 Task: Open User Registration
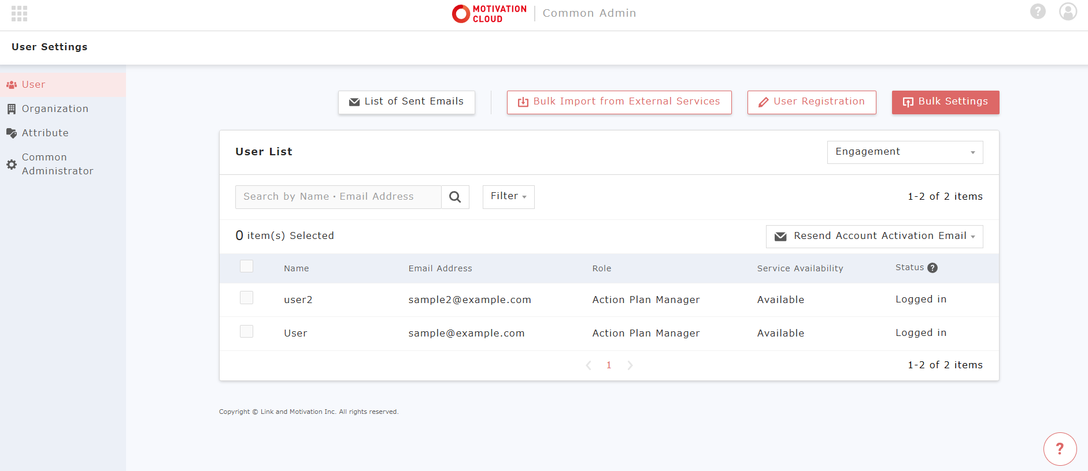click(x=811, y=102)
